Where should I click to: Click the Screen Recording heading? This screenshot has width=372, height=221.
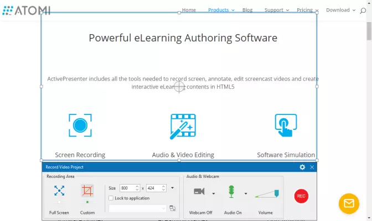click(80, 155)
